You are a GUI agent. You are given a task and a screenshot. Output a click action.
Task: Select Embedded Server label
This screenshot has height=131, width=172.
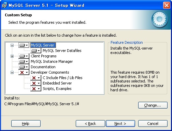point(57,83)
